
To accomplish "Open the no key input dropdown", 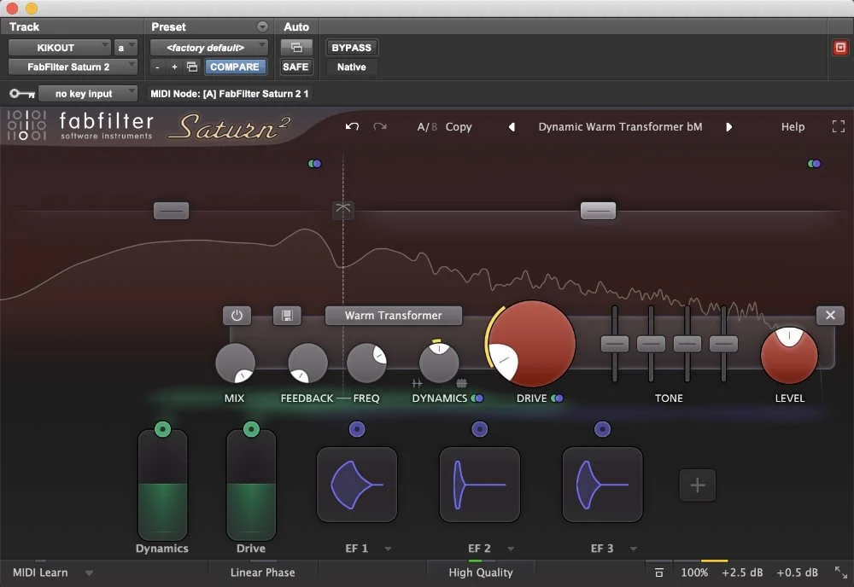I will point(88,94).
